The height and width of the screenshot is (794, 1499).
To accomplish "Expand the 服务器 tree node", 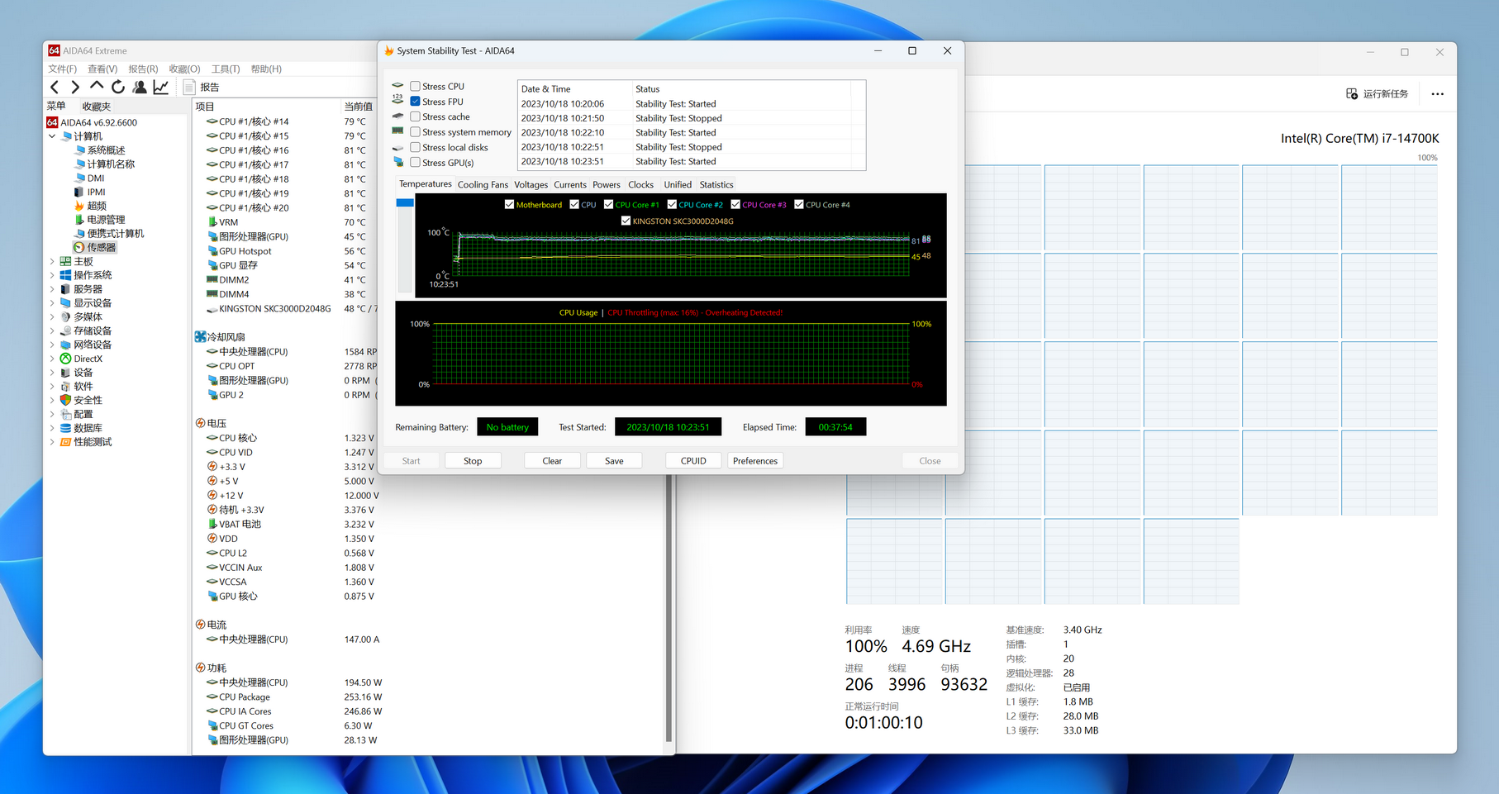I will pyautogui.click(x=53, y=289).
